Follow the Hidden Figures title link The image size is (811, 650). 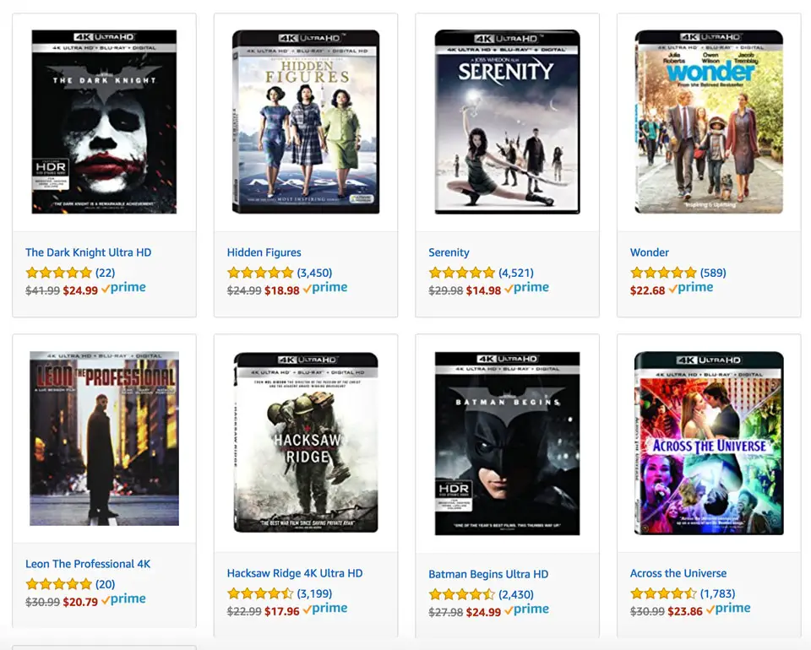click(264, 252)
